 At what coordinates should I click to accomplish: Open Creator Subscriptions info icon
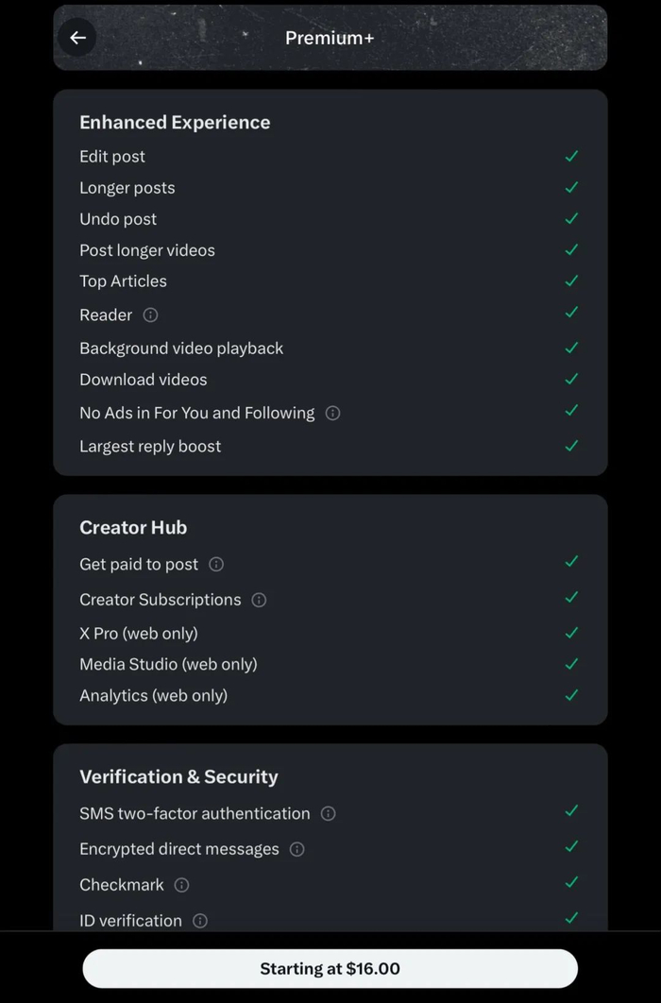pyautogui.click(x=259, y=600)
